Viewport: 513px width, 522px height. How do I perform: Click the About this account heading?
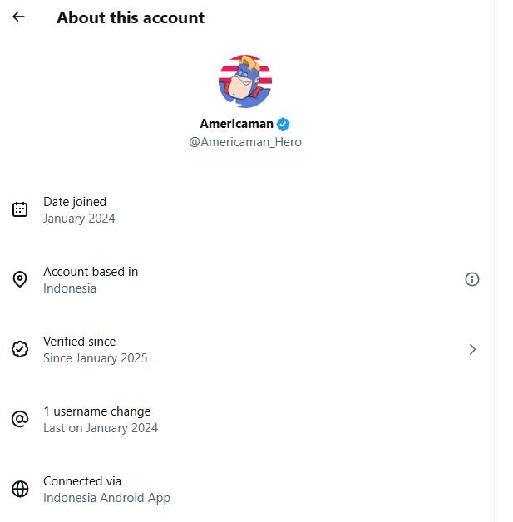[x=131, y=17]
